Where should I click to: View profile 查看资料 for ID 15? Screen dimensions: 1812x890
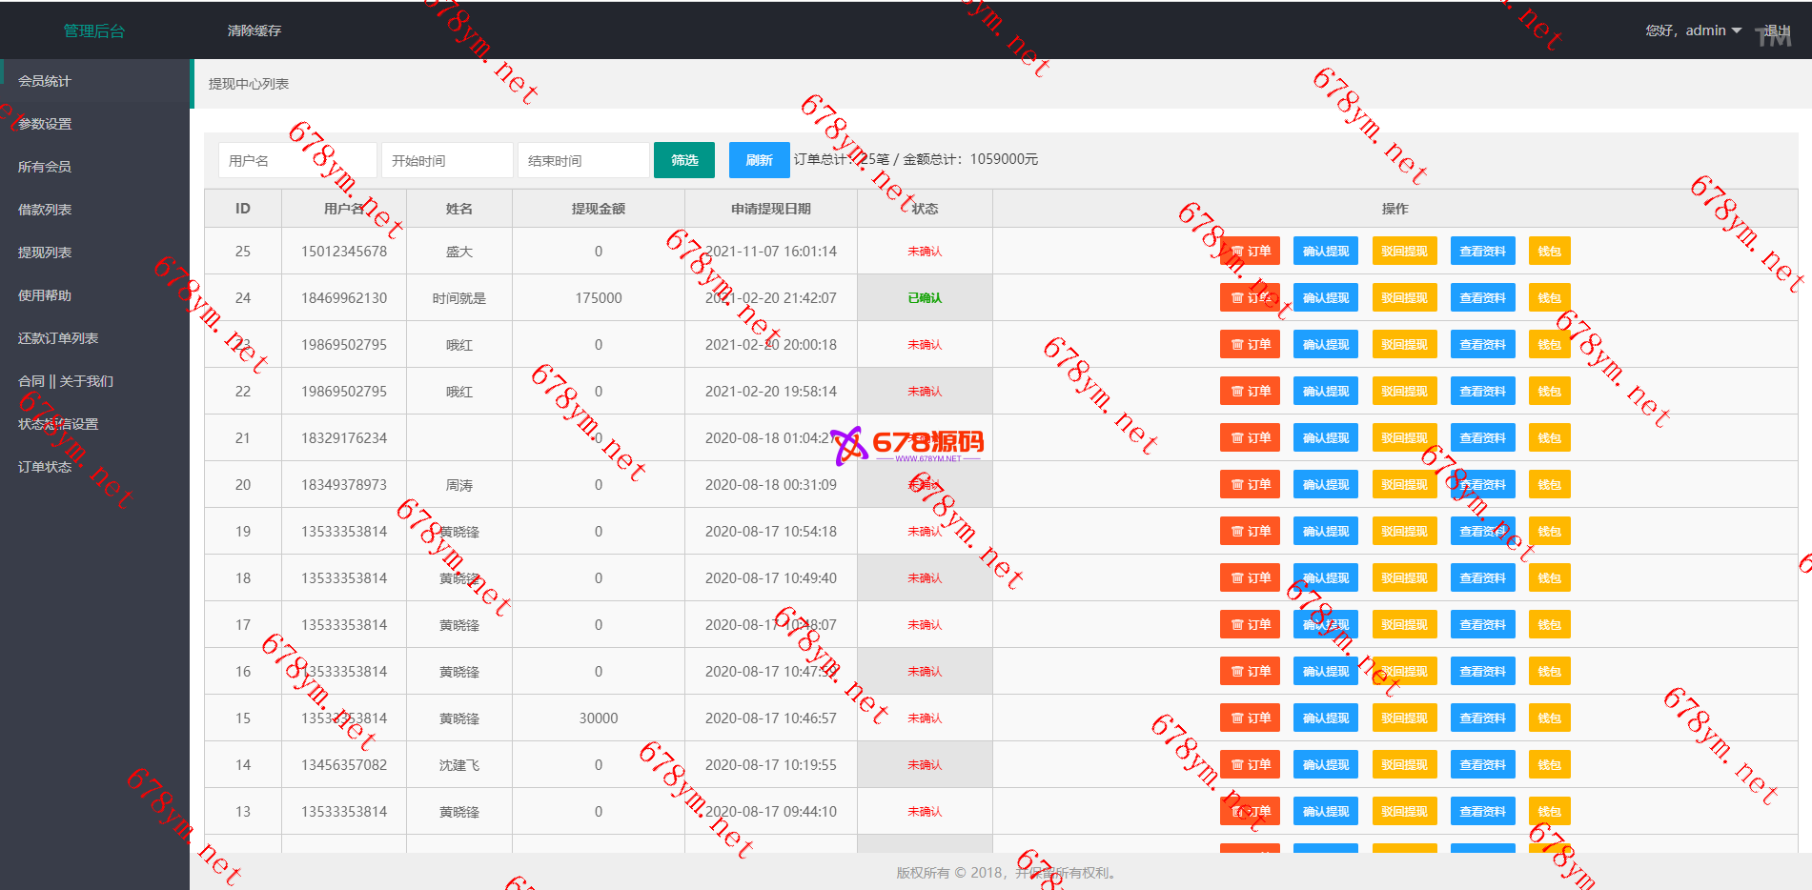pyautogui.click(x=1482, y=718)
